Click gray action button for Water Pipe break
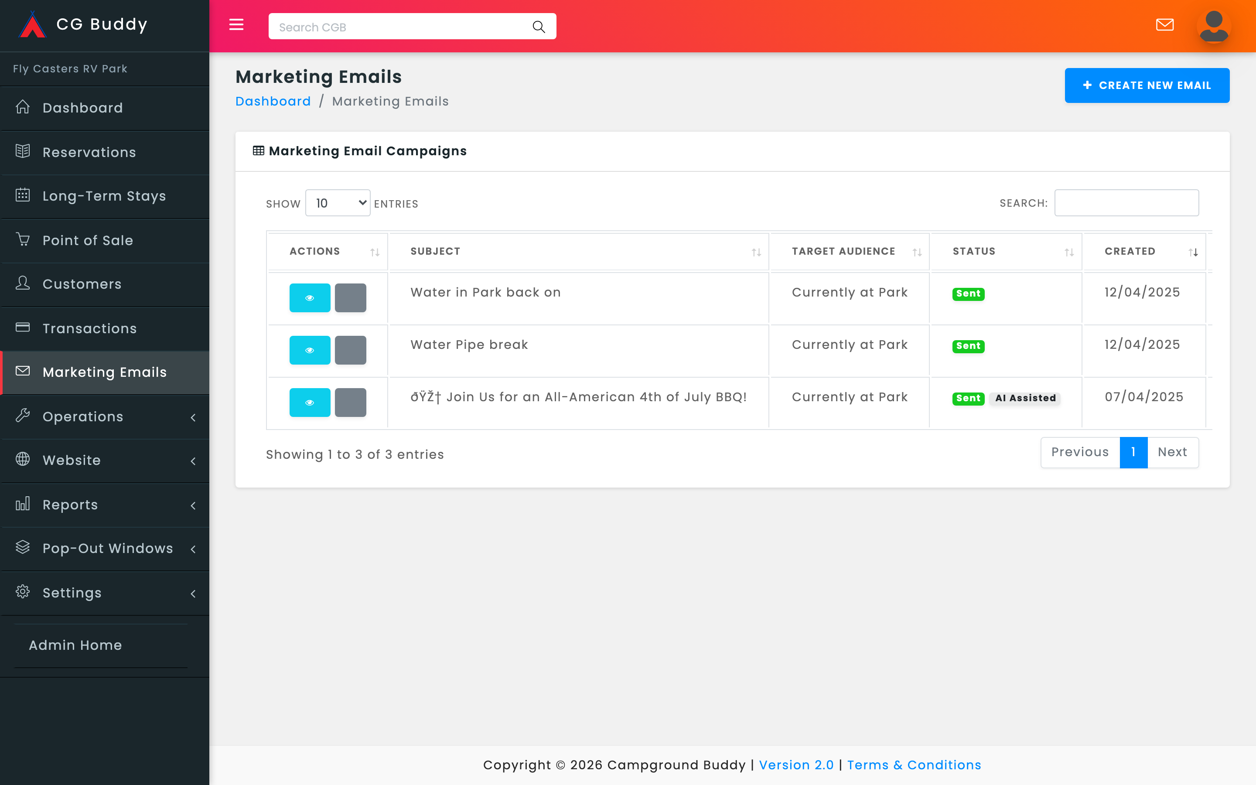1256x785 pixels. point(350,350)
